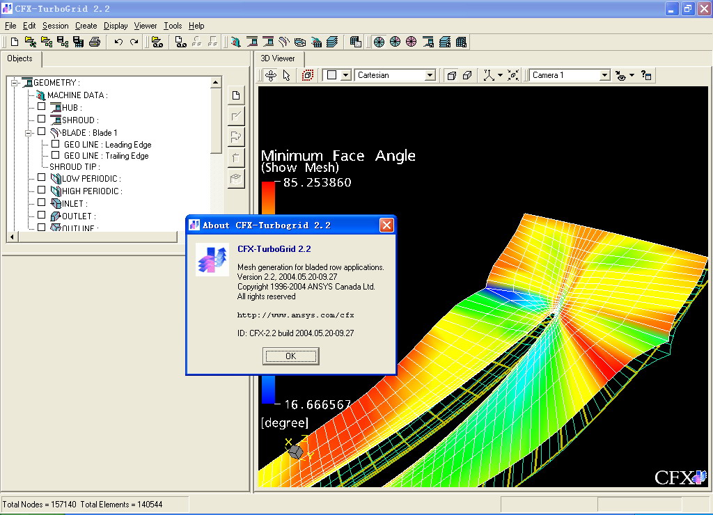
Task: Toggle the SHROUD visibility checkbox
Action: coord(41,119)
